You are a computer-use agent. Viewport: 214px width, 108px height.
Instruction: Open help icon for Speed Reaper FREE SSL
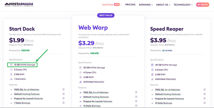tap(204, 90)
